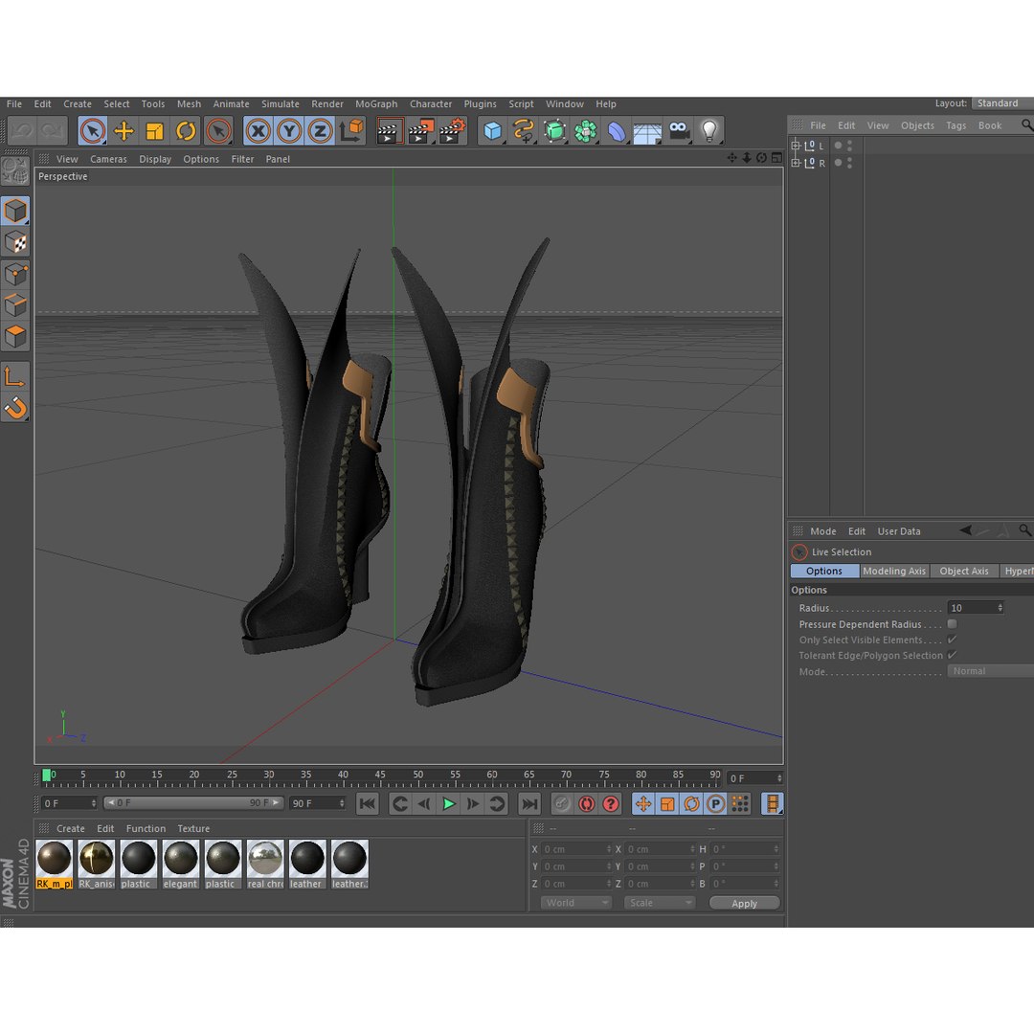1034x1034 pixels.
Task: Switch to Modeling Axis tab
Action: [894, 571]
